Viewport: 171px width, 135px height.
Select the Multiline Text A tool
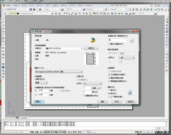click(3, 77)
